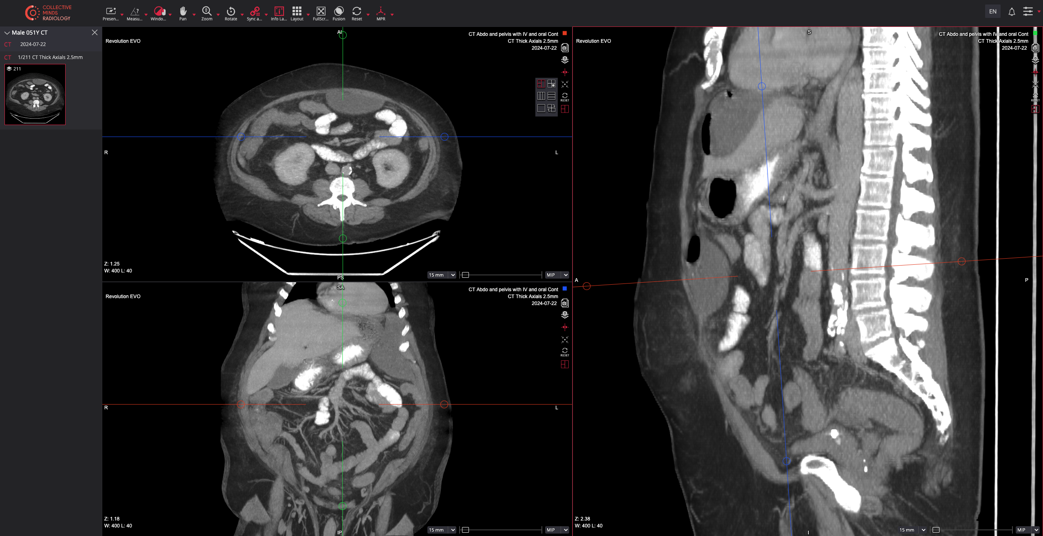Select the Pan hand tool
This screenshot has width=1043, height=536.
[x=183, y=13]
